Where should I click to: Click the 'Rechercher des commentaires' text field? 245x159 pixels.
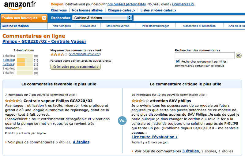(x=205, y=56)
